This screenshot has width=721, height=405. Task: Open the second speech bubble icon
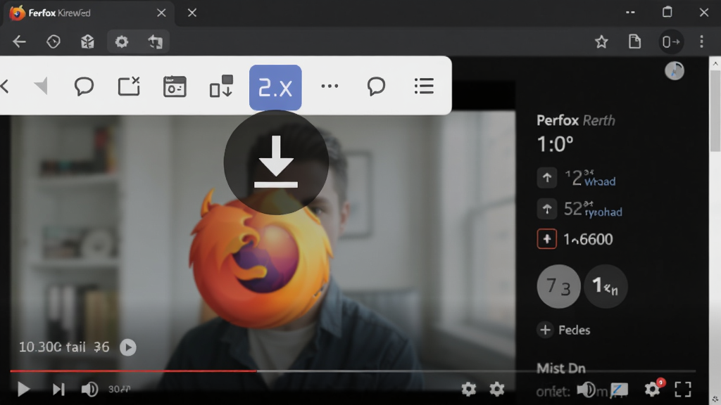376,86
